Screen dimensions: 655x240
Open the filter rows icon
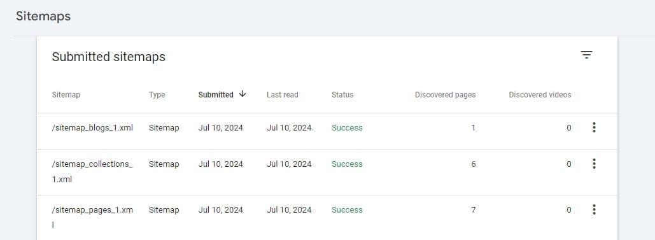coord(586,55)
